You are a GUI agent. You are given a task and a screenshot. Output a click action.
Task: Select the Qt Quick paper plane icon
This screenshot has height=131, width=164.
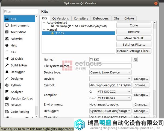pyautogui.click(x=7, y=59)
